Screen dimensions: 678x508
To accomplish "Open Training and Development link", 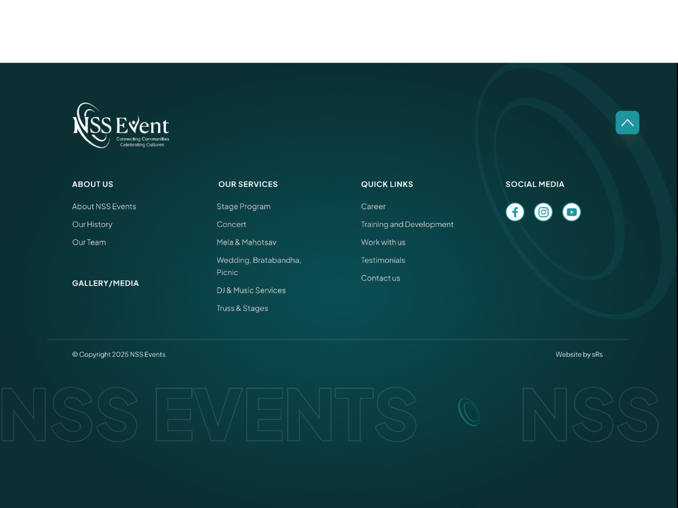I will pyautogui.click(x=407, y=225).
